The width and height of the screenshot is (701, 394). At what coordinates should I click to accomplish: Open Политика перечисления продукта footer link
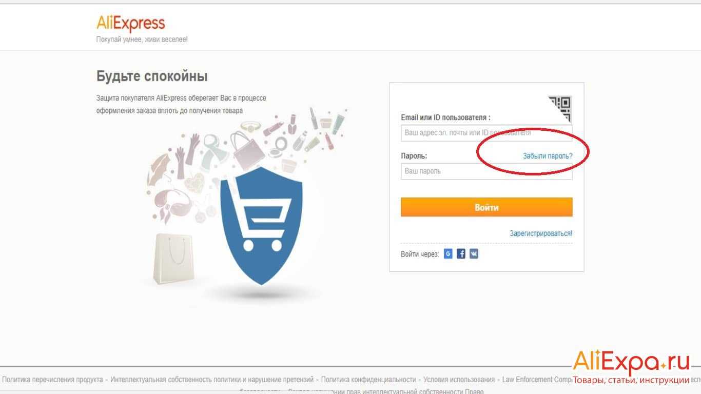click(52, 380)
